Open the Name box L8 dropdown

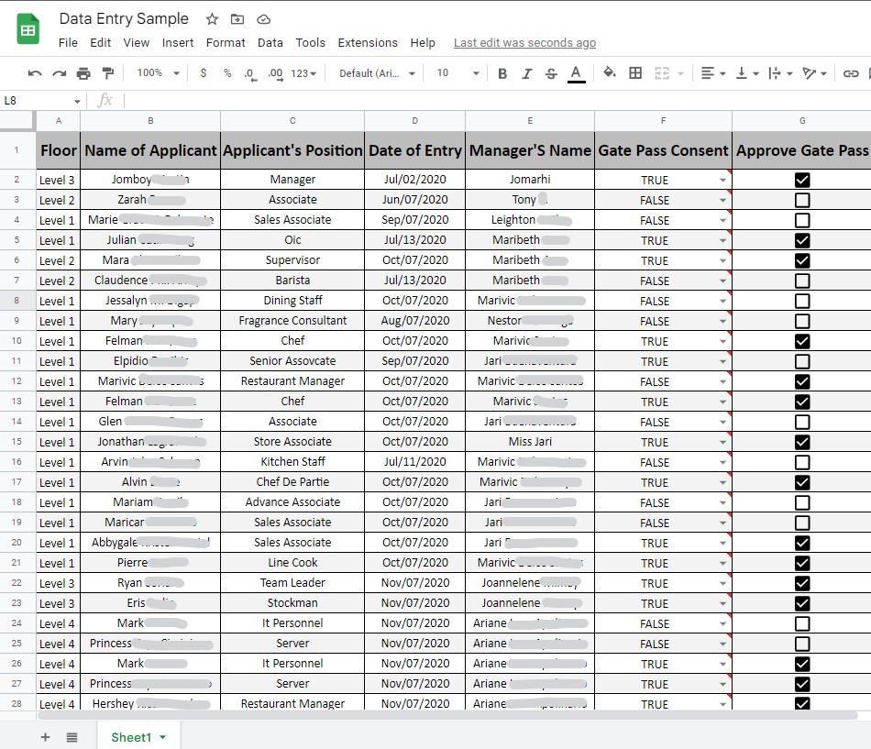coord(77,101)
